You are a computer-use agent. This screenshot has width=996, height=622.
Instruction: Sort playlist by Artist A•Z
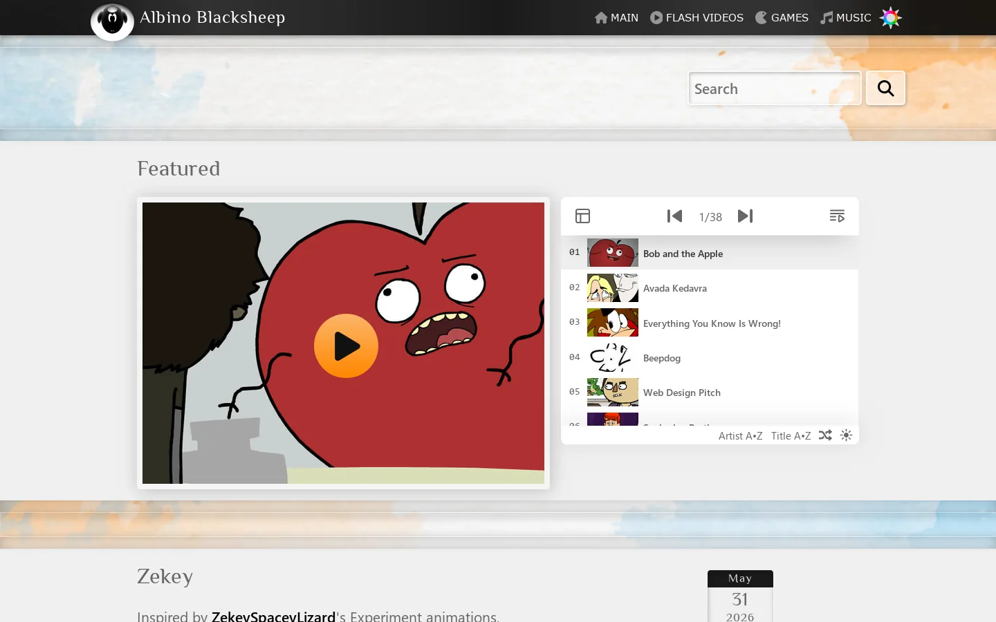740,436
